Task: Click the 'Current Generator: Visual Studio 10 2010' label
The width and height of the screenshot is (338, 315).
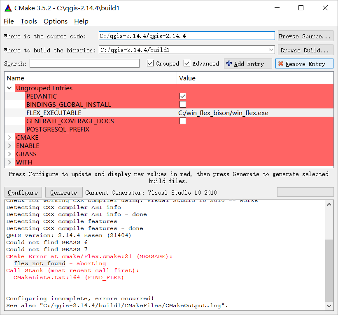Action: (x=152, y=193)
